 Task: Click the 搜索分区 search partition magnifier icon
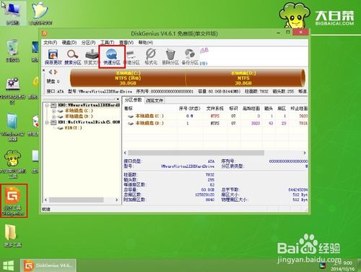(73, 57)
